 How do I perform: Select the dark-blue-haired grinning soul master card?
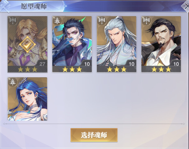(72, 44)
